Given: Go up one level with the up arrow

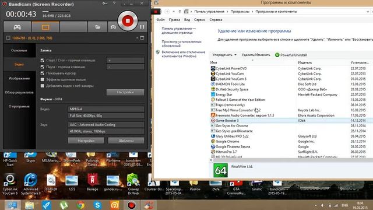Looking at the screenshot, I should coord(180,12).
